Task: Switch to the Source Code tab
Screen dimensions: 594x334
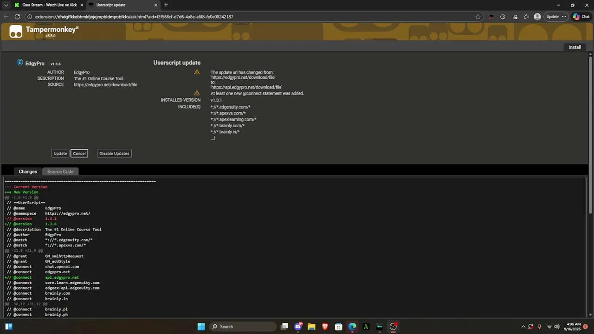Action: click(x=60, y=172)
